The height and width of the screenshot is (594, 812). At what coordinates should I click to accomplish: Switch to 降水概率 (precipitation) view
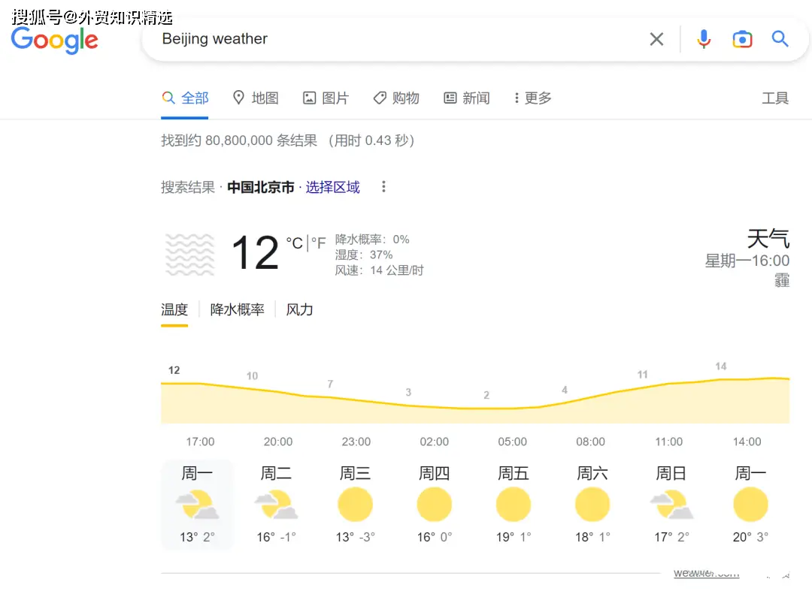[x=237, y=309]
